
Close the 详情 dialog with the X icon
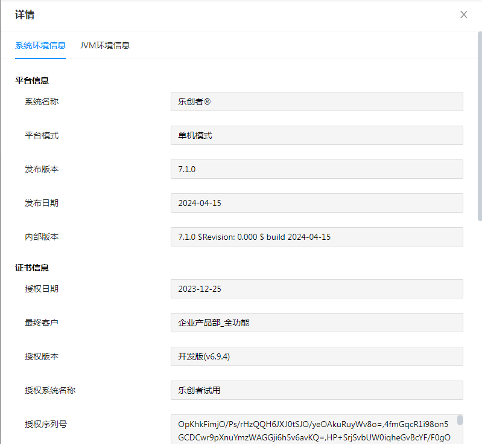coord(463,15)
